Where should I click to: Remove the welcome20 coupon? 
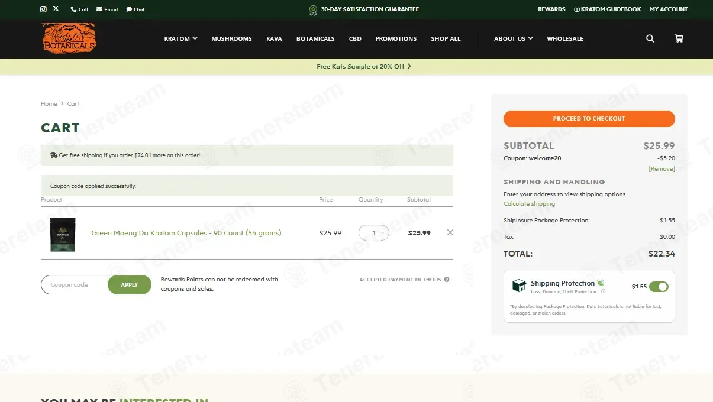pyautogui.click(x=662, y=168)
